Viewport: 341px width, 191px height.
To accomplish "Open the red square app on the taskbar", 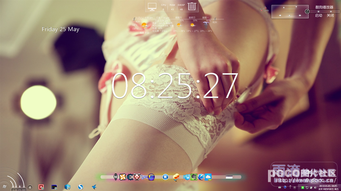I will 41,187.
